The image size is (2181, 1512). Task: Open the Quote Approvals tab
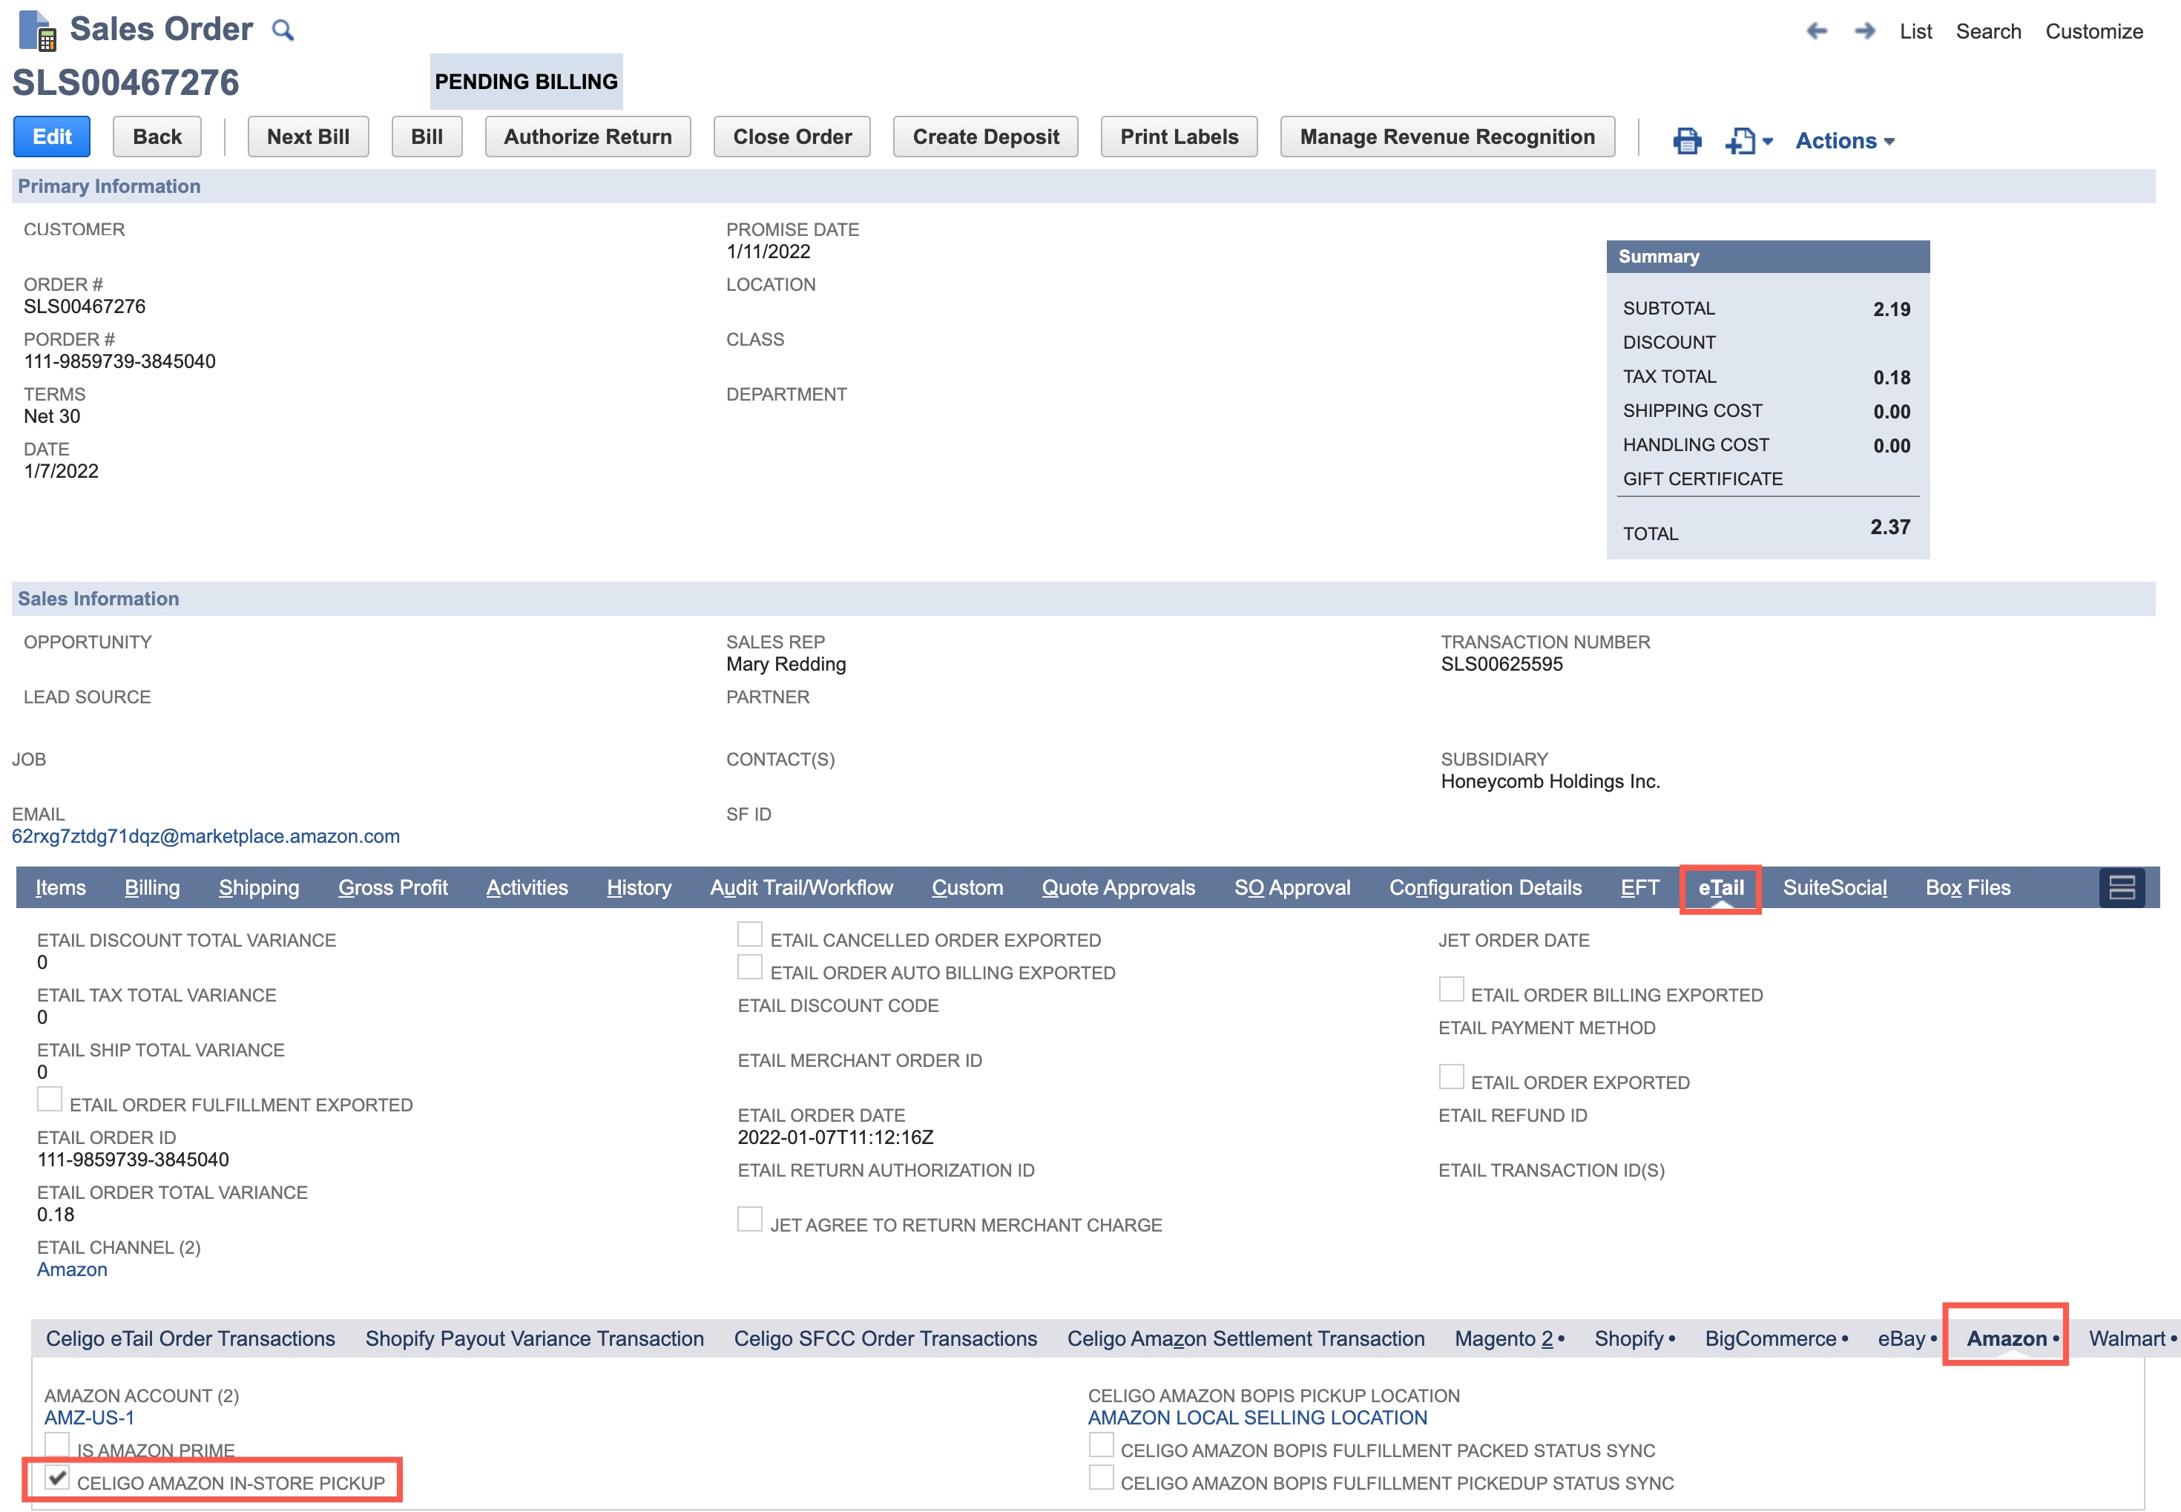1119,887
